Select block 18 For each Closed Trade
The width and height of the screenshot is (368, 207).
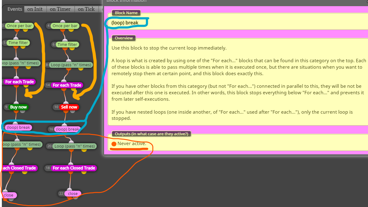pyautogui.click(x=74, y=168)
